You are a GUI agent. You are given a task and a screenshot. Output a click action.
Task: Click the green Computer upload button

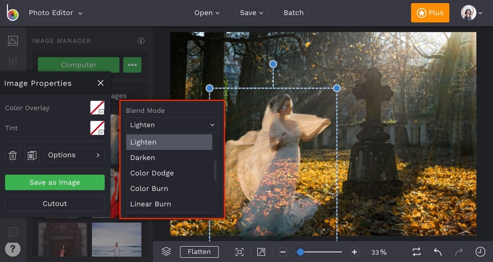point(79,65)
